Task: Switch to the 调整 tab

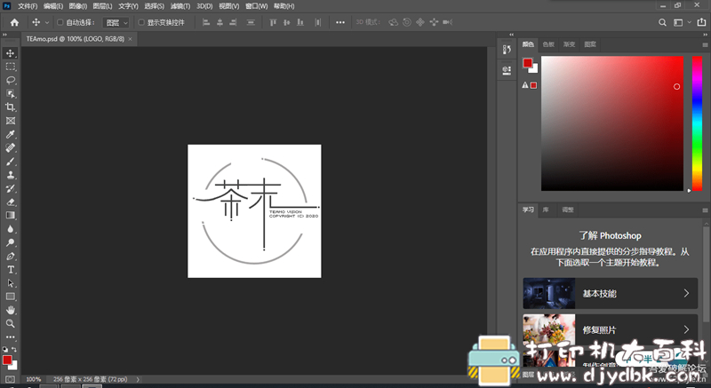Action: (x=568, y=210)
